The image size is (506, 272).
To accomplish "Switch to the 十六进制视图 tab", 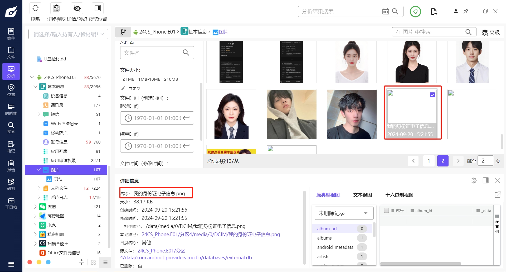I will tap(399, 195).
